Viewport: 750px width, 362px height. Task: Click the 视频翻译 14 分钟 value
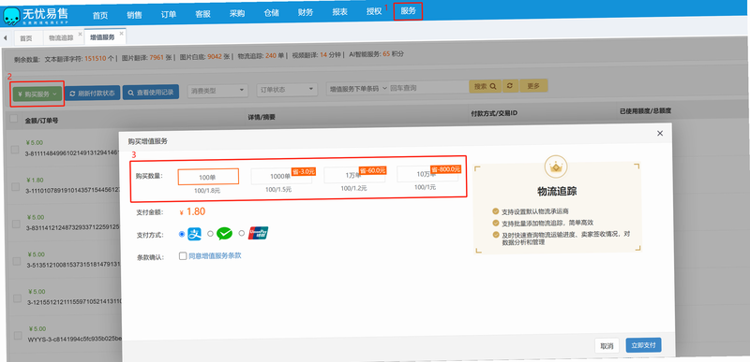[317, 55]
